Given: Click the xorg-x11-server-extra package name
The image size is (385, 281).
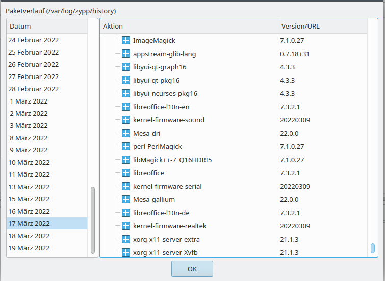Looking at the screenshot, I should coord(166,240).
